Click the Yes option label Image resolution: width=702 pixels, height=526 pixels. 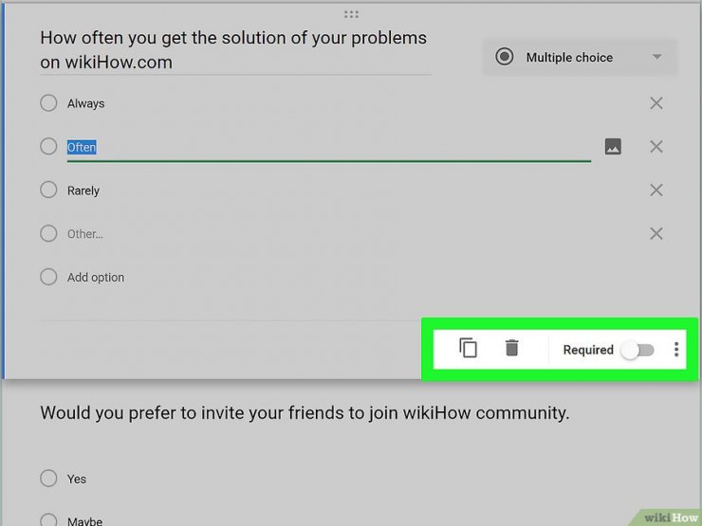point(77,479)
